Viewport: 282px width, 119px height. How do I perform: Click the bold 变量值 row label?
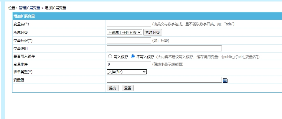point(19,80)
